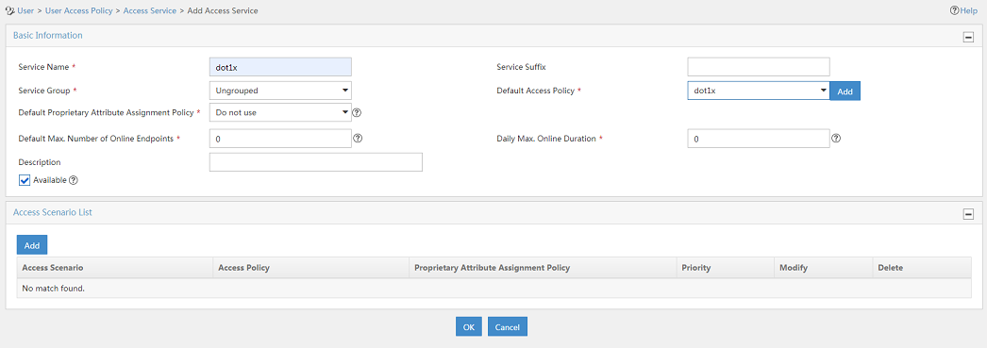Screen dimensions: 987x348
Task: Go to User Access Policy breadcrumb
Action: click(79, 10)
